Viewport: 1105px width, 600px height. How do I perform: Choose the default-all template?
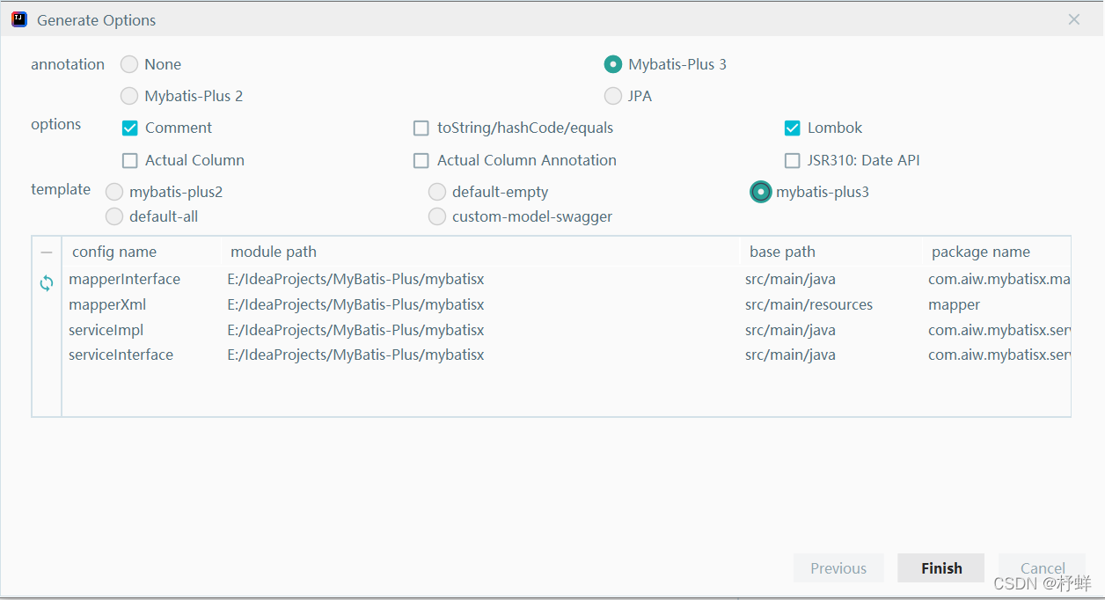(x=114, y=216)
